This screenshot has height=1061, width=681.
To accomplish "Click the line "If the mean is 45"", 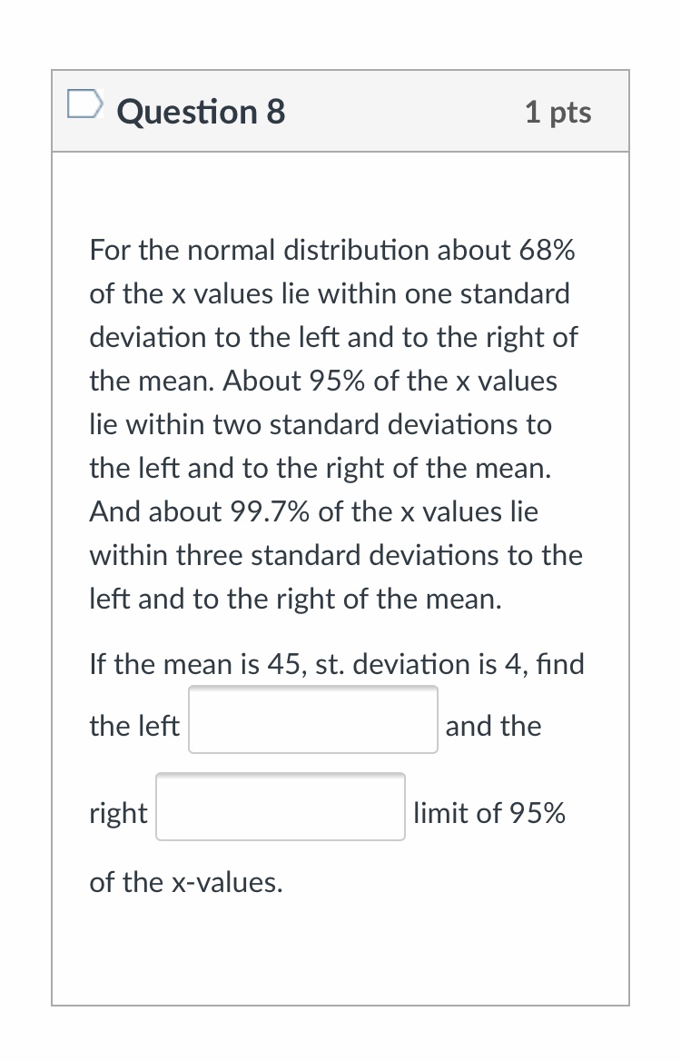I will pos(198,664).
